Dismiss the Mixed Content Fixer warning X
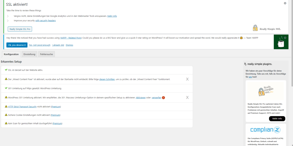This screenshot has width=293, height=146. [187, 79]
